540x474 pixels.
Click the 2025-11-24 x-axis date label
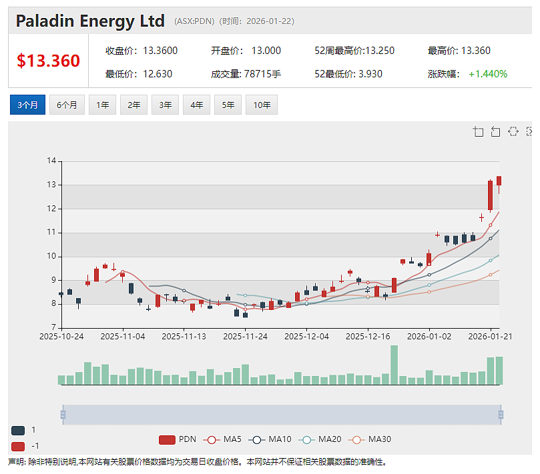(x=245, y=337)
